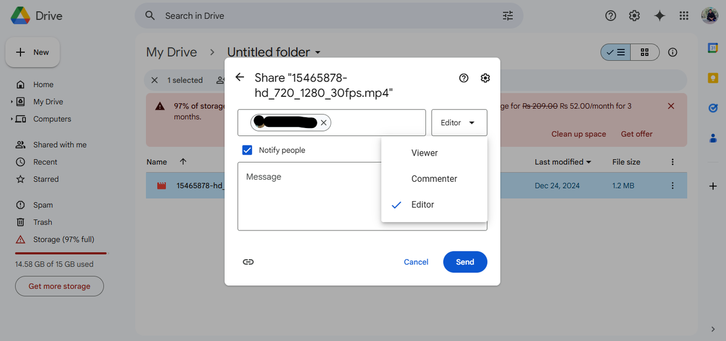
Task: Open Drive settings gear in header
Action: [634, 16]
